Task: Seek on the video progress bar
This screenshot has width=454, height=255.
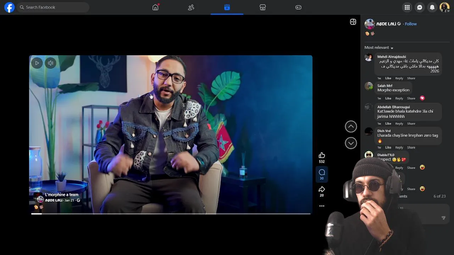Action: [171, 214]
